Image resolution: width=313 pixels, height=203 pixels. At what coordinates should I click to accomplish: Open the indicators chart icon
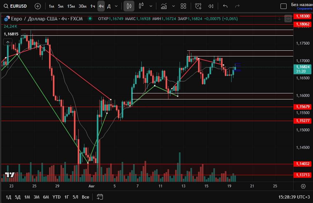(x=164, y=6)
